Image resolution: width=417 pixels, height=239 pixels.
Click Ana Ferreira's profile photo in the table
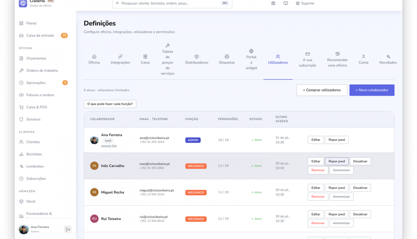(94, 140)
